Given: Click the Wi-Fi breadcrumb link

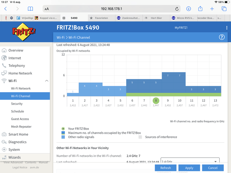Looking at the screenshot, I should click(61, 37).
